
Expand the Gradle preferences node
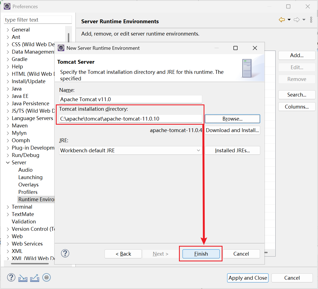pyautogui.click(x=8, y=59)
